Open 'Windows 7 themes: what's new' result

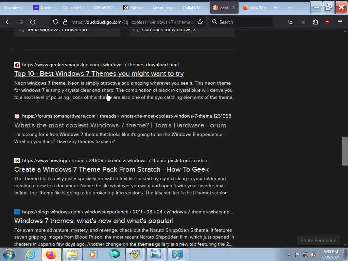94,221
